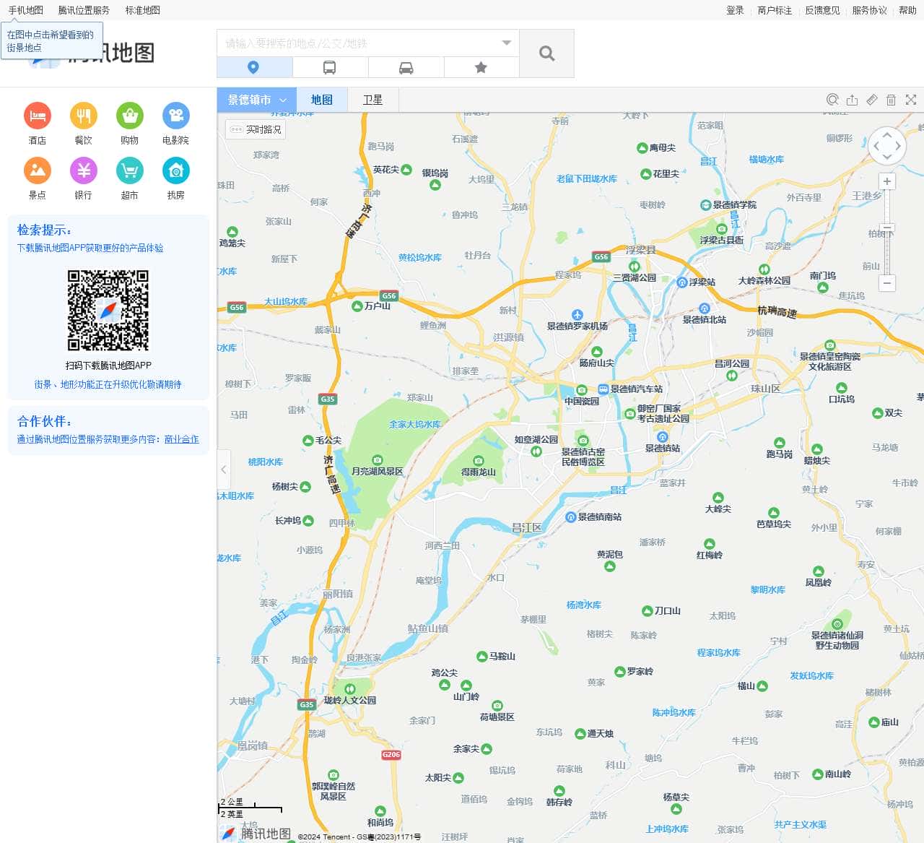Collapse the left sidebar panel
The height and width of the screenshot is (843, 924).
[224, 470]
